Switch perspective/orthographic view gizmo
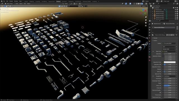This screenshot has width=179, height=101. click(146, 26)
